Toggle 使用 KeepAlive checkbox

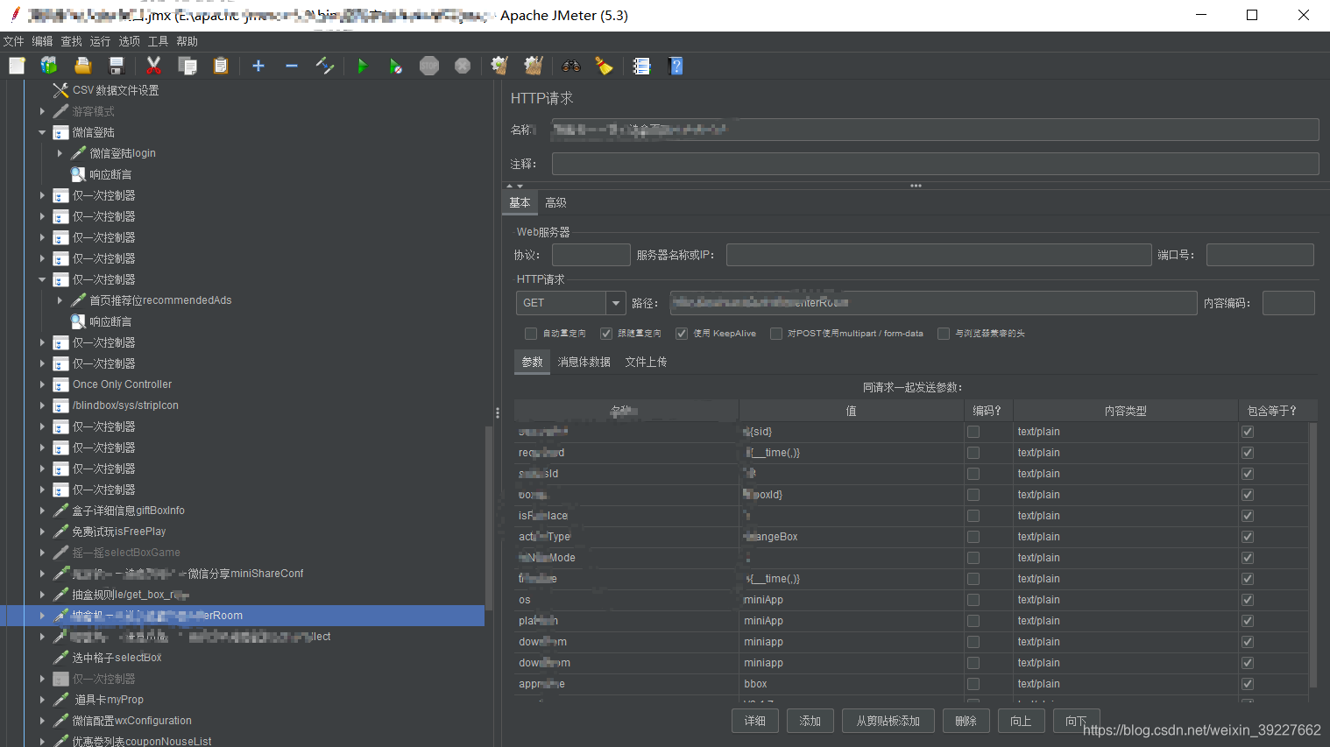point(682,334)
